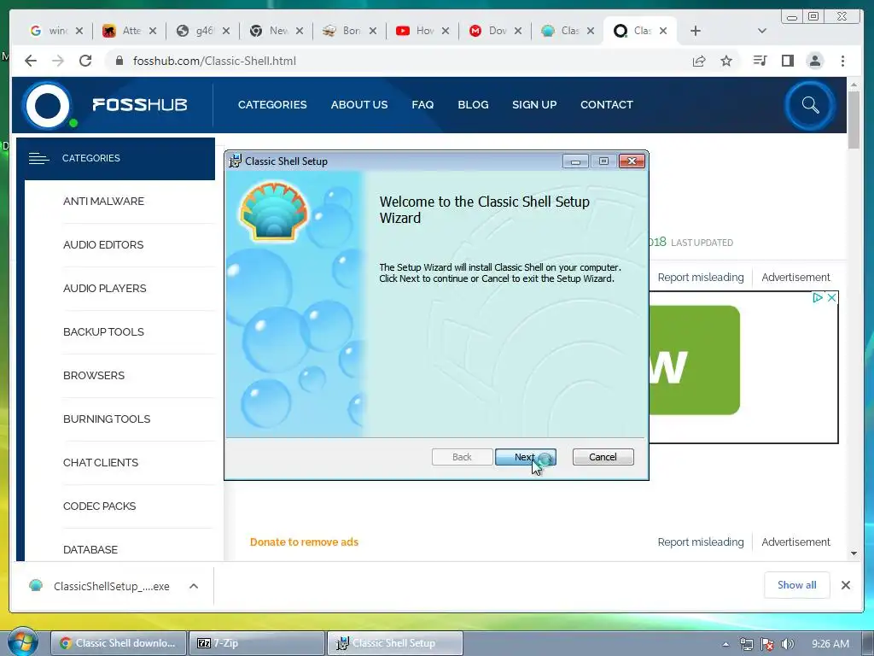874x656 pixels.
Task: Click View site information lock icon
Action: 119,61
